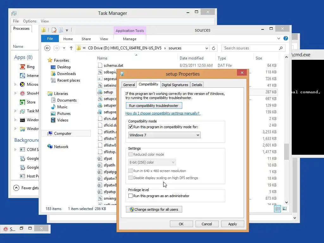
Task: Click the Bing app icon in Task Manager
Action: click(x=22, y=67)
